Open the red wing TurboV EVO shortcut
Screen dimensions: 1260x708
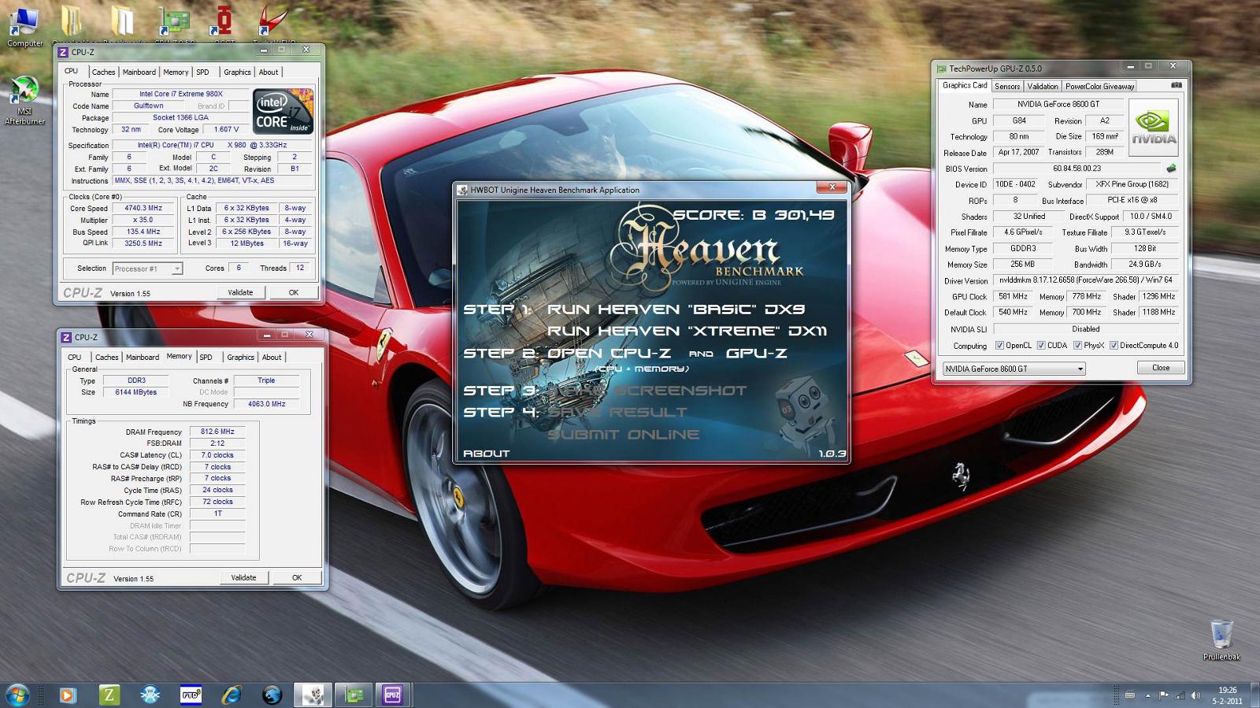pos(273,22)
